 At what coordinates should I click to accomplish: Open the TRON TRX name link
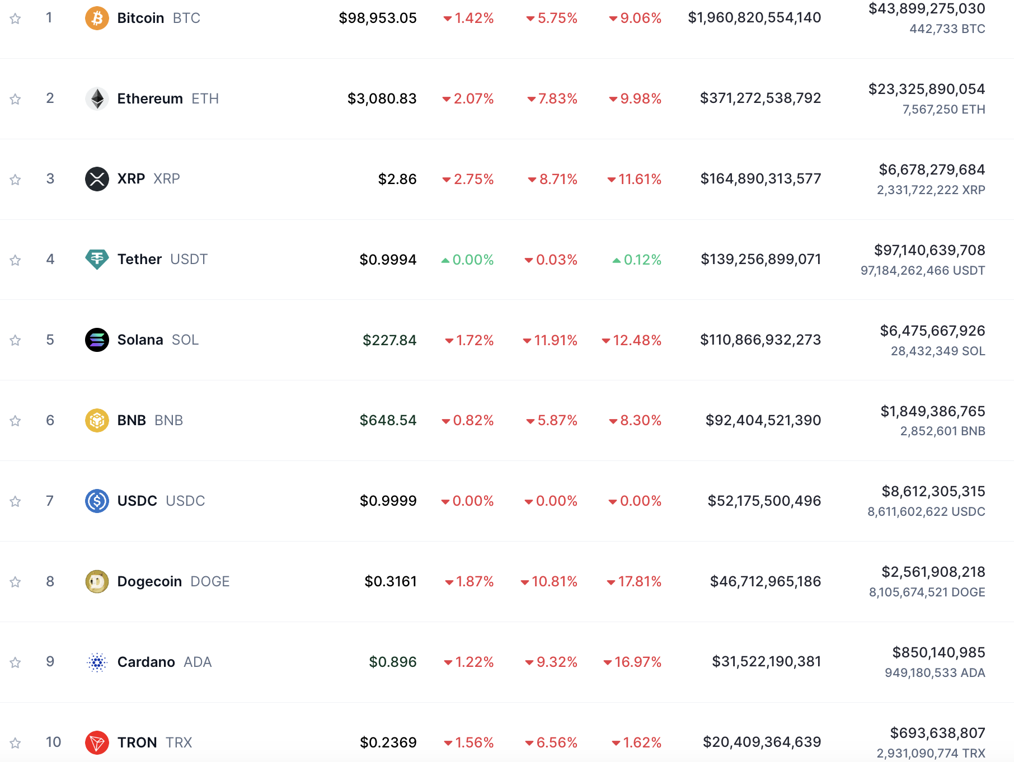[x=137, y=742]
